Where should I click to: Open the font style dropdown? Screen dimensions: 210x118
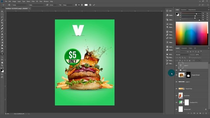click(x=37, y=5)
